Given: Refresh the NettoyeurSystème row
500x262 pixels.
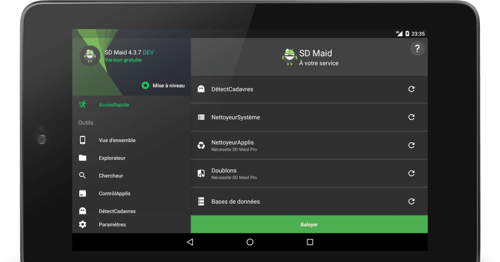Looking at the screenshot, I should [411, 117].
